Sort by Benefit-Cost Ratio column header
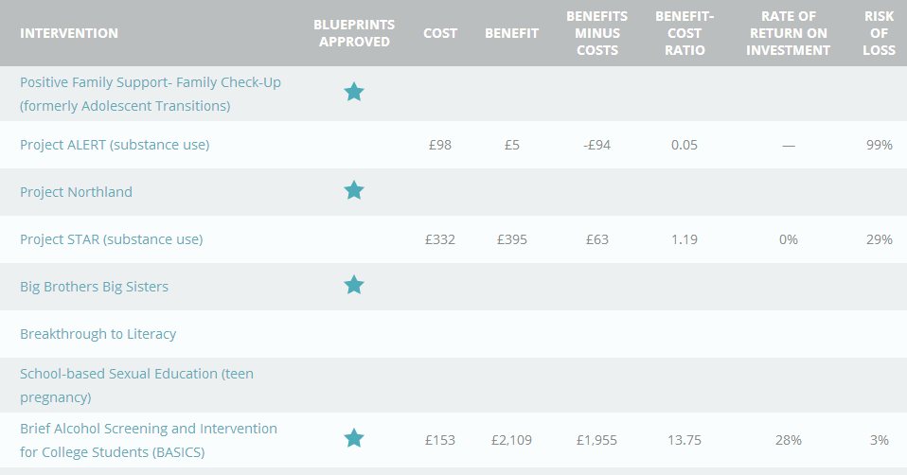 pyautogui.click(x=685, y=33)
